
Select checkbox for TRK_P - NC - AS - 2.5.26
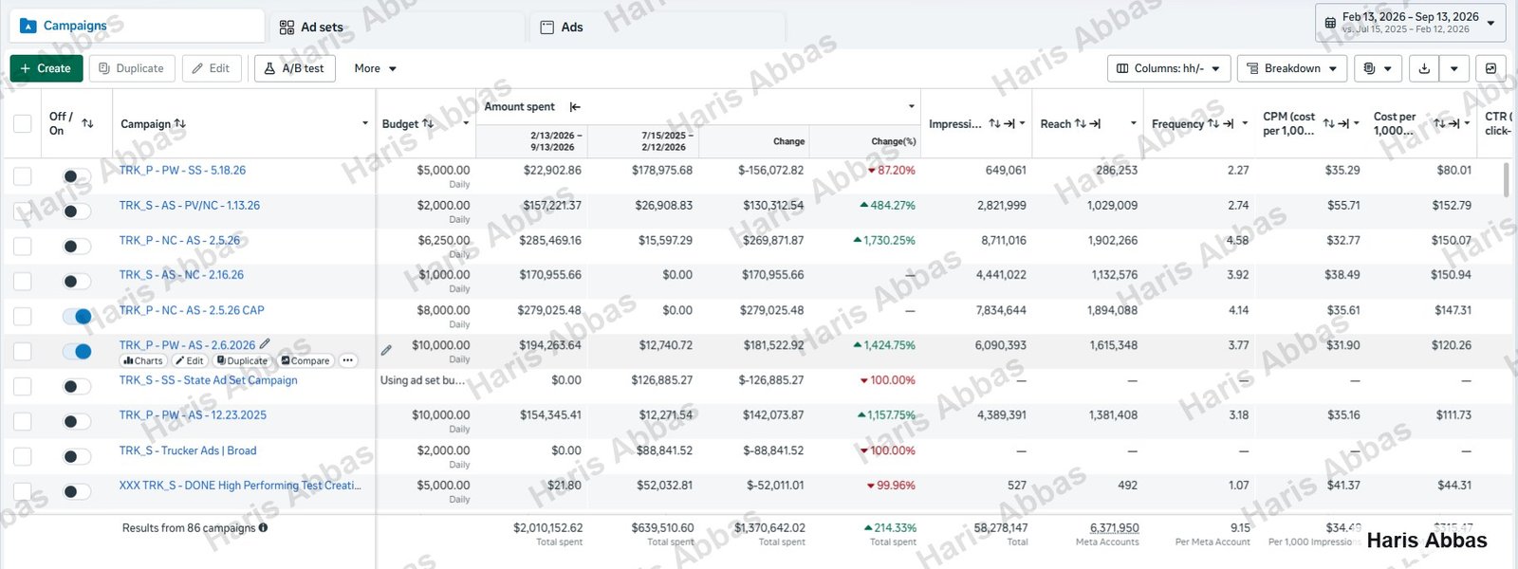click(22, 247)
